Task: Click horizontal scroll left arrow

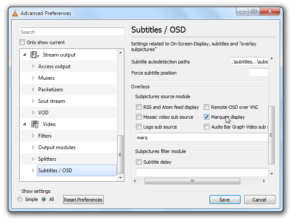Action: 135,181
